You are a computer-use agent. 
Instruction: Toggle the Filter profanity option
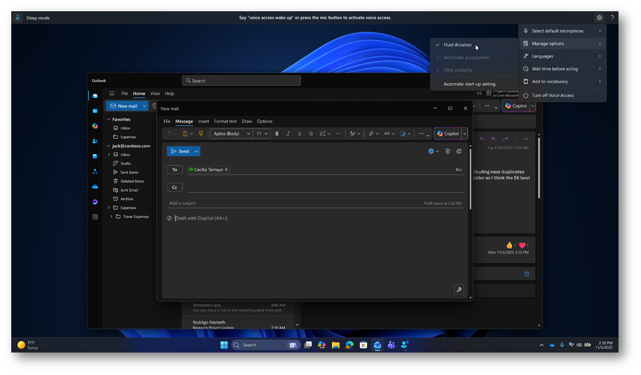coord(458,70)
